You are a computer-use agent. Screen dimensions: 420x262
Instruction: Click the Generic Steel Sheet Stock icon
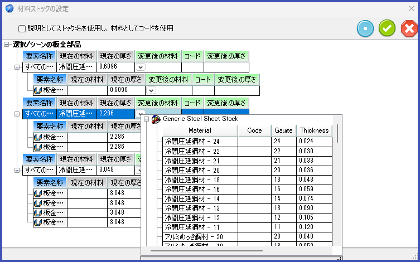tap(156, 119)
